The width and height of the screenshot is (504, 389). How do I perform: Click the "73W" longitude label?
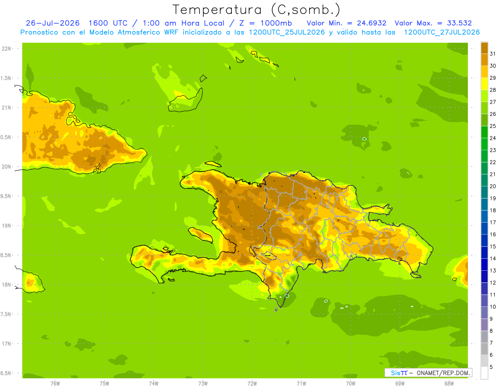[203, 384]
